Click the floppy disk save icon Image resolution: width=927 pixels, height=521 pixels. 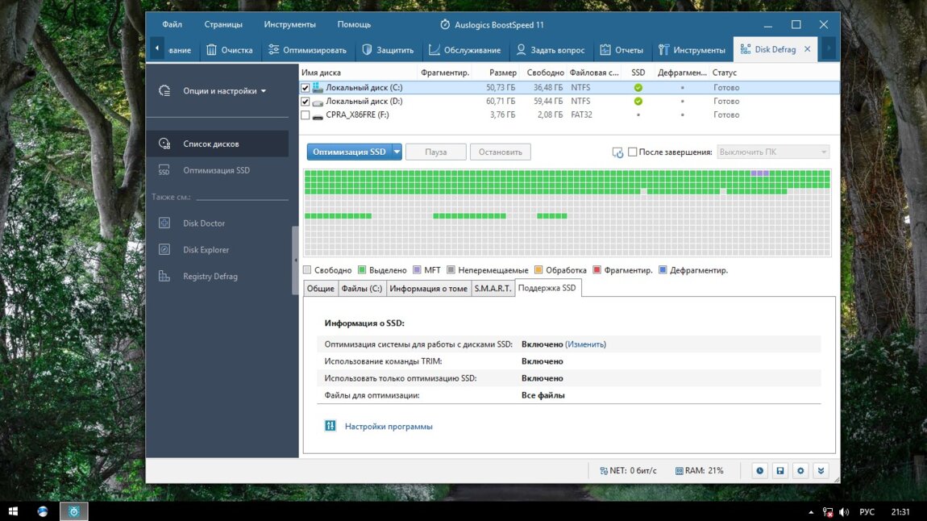point(779,470)
